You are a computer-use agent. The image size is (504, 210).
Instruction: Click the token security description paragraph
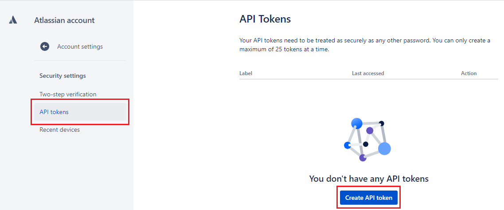365,45
